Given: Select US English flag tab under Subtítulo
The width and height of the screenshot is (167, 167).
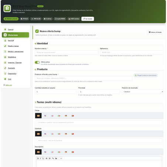Looking at the screenshot, I should tap(45, 134).
